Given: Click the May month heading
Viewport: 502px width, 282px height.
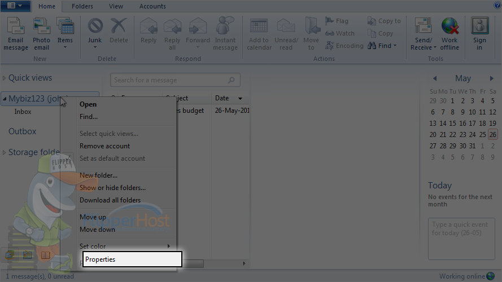Looking at the screenshot, I should pos(463,78).
